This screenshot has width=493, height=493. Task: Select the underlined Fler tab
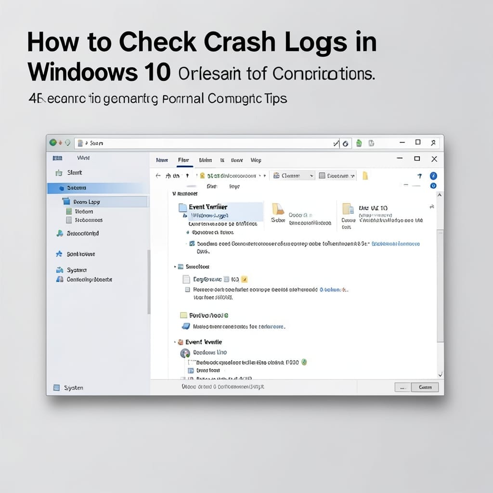183,160
